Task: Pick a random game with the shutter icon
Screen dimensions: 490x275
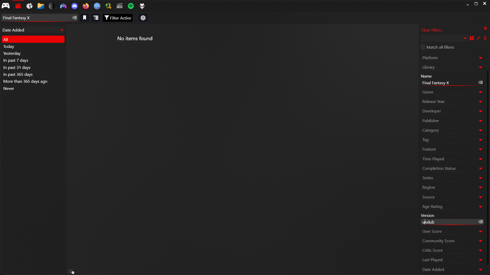Action: coord(143,18)
